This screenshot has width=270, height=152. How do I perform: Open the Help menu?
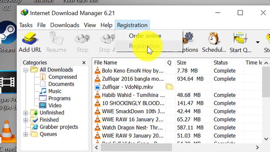click(x=106, y=25)
